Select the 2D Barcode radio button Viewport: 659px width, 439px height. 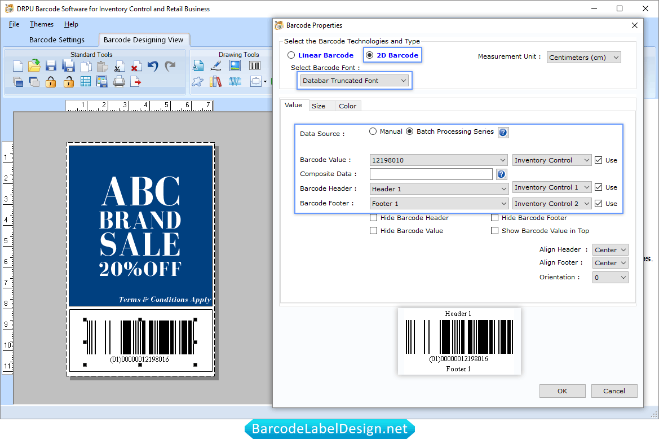coord(369,55)
